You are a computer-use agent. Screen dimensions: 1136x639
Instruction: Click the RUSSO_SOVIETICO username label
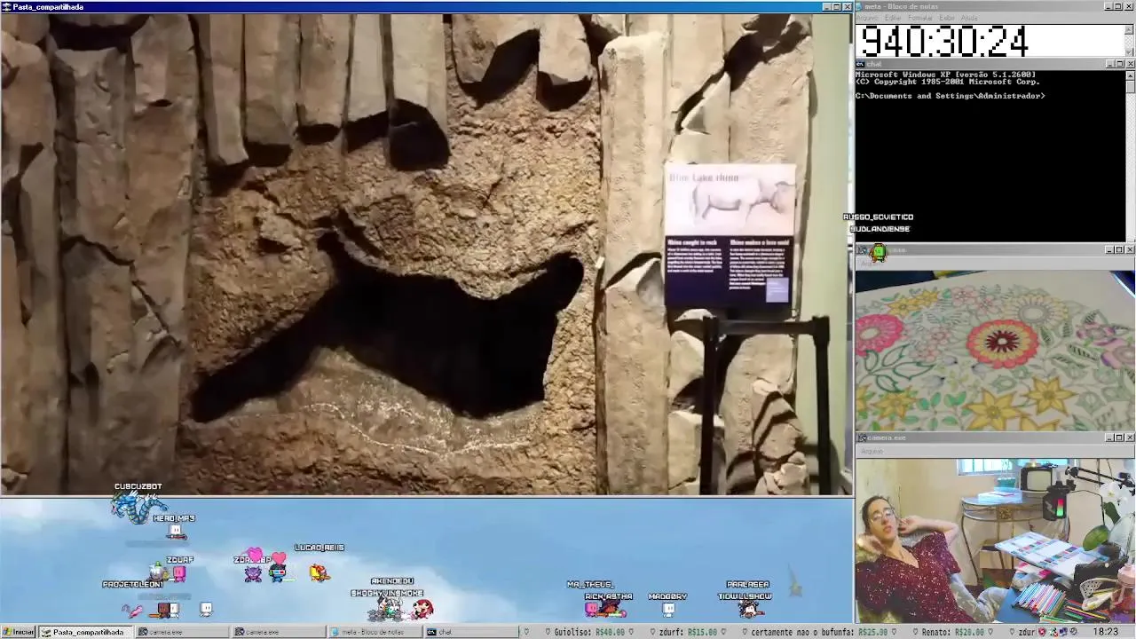(878, 217)
